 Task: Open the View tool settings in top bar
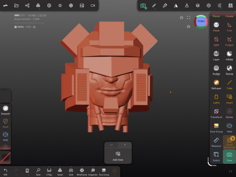pos(143,6)
